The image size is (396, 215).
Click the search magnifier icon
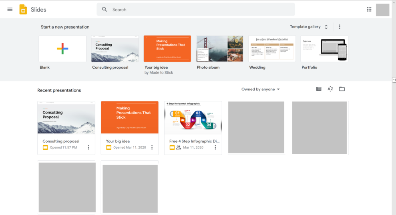click(105, 9)
